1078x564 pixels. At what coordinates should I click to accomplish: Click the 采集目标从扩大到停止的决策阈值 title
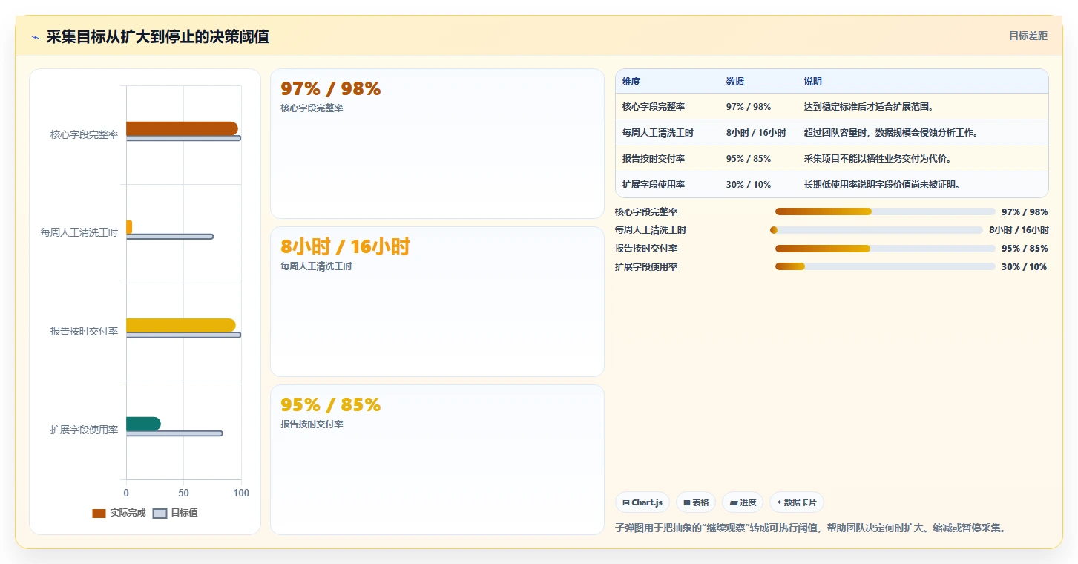pos(157,36)
